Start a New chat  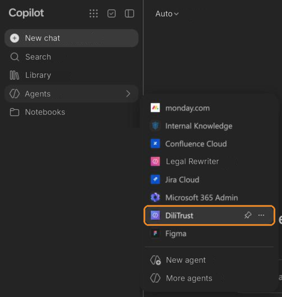point(71,38)
